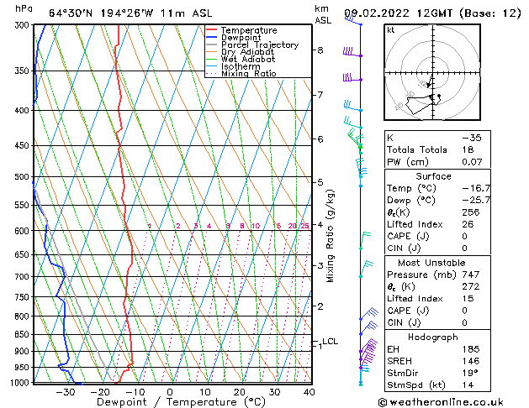Click the Most Unstable section heading
Viewport: 529px width, 408px height.
pyautogui.click(x=431, y=263)
